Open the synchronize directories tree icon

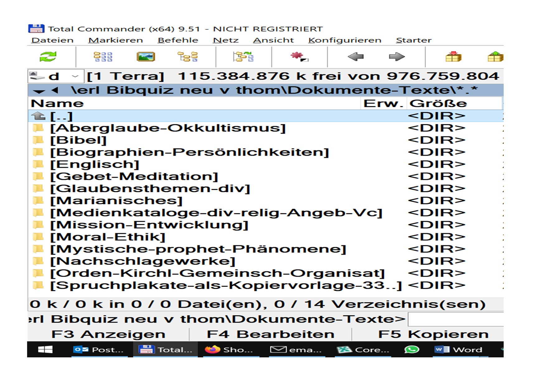243,57
